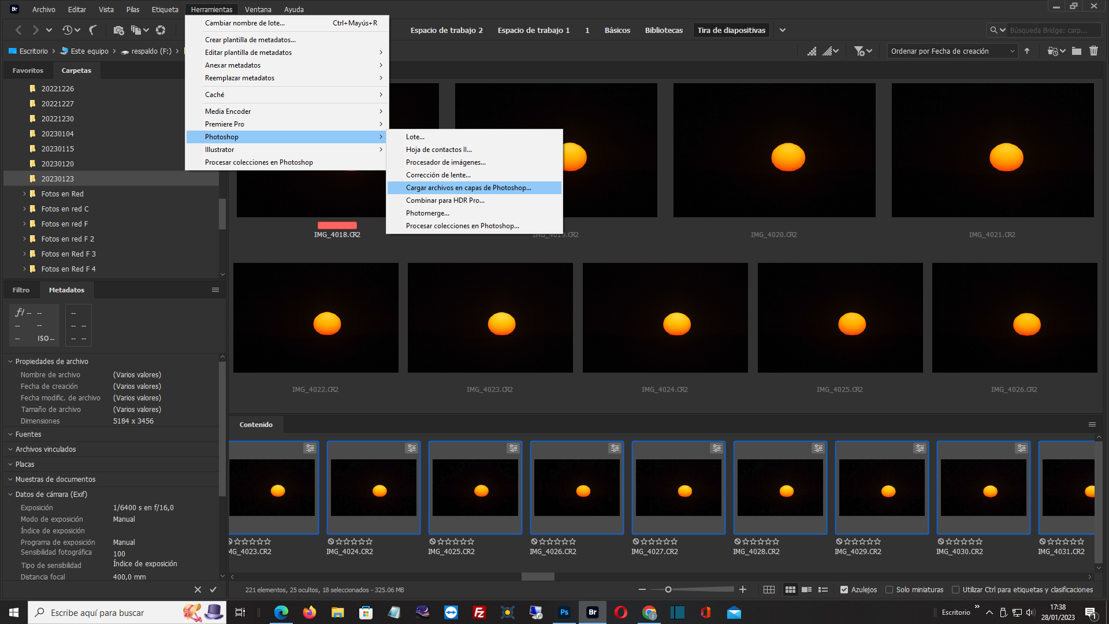Launch Photoshop from the taskbar
The image size is (1109, 624).
[x=564, y=612]
